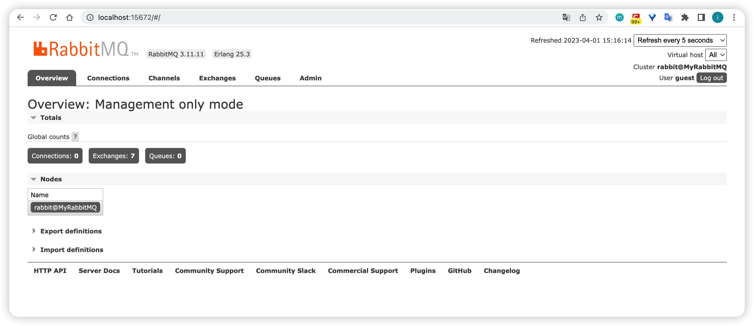Toggle the browser side panel icon
Viewport: 754px width, 326px height.
(x=701, y=18)
